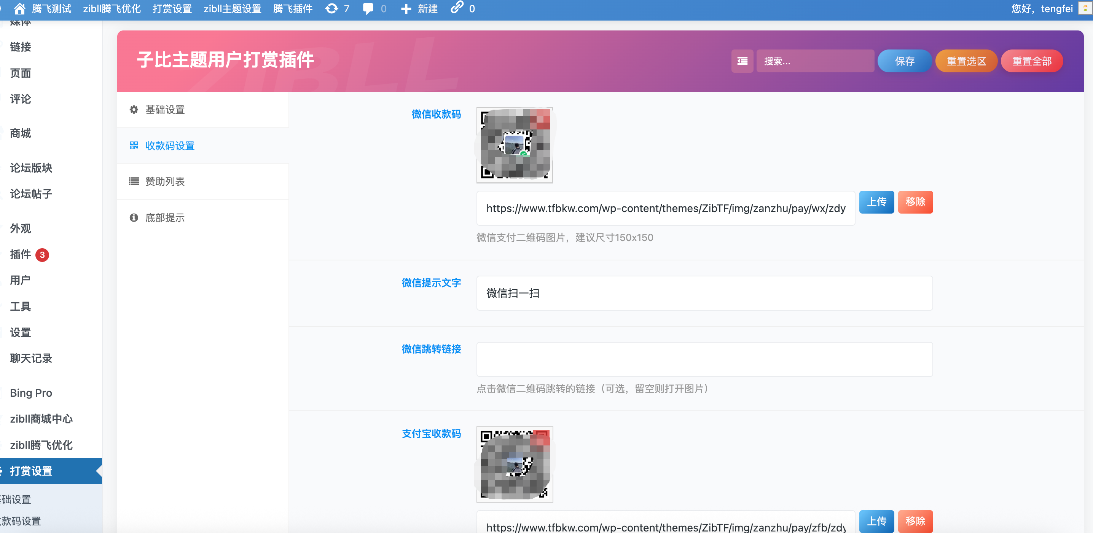Remove the WeChat QR using 移除

(915, 202)
